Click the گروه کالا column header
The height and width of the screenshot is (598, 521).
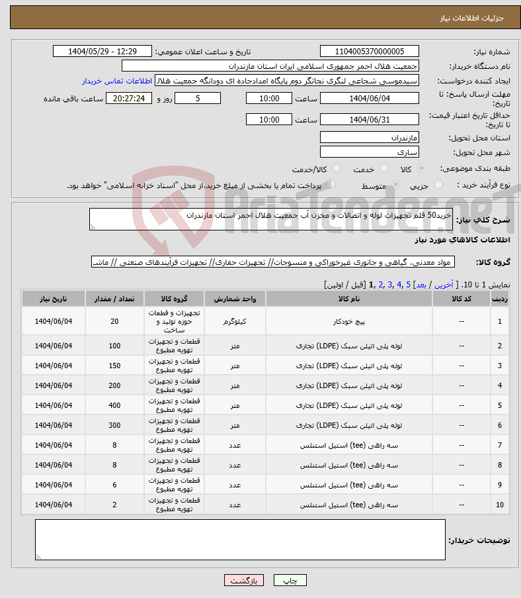click(x=174, y=299)
